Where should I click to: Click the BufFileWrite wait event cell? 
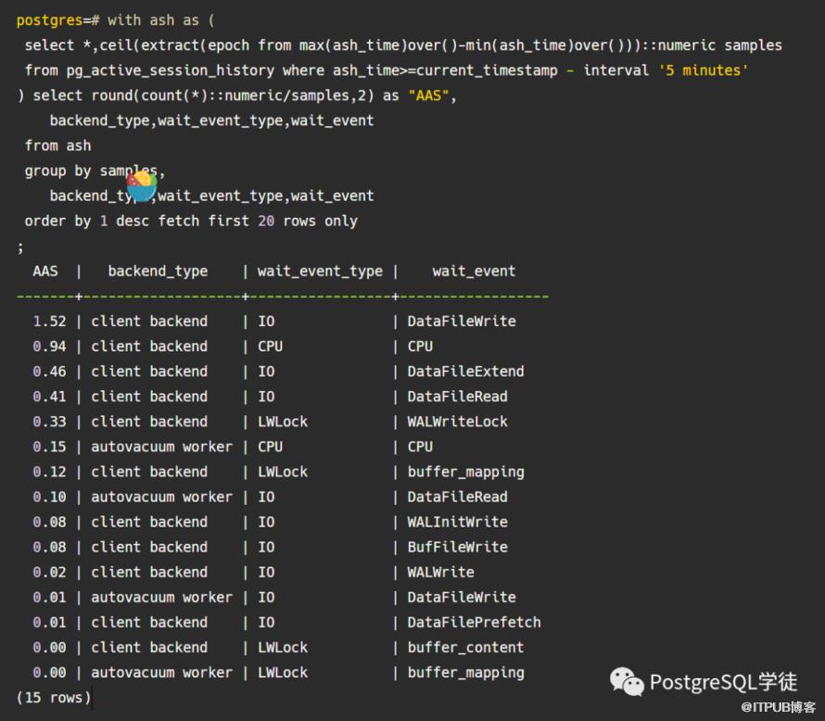pyautogui.click(x=458, y=547)
